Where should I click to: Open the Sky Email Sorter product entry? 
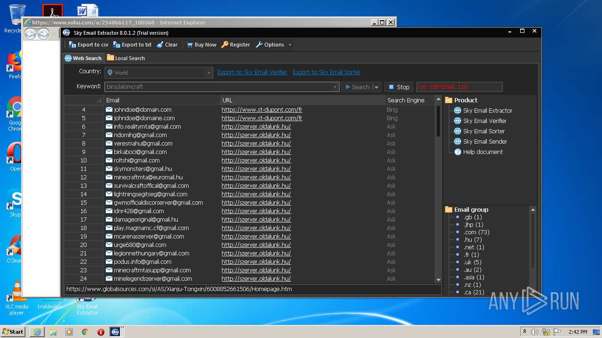[484, 131]
